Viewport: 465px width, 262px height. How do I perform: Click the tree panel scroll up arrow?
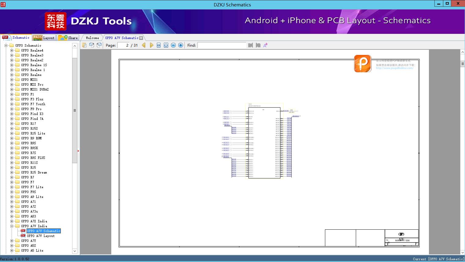point(75,46)
